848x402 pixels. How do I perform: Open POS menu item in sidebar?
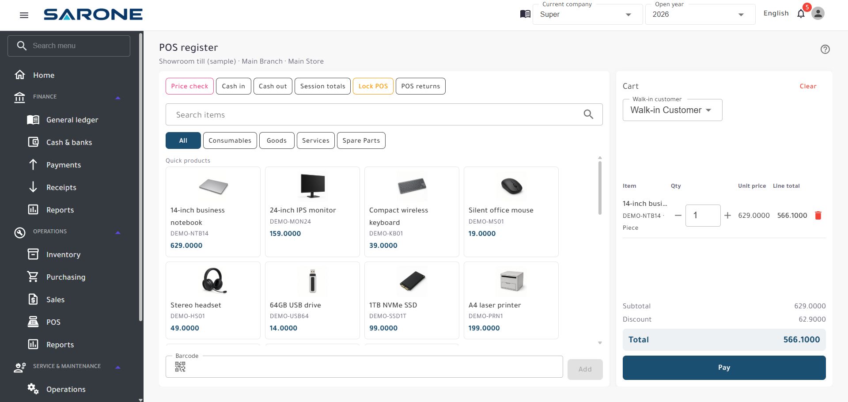point(53,322)
